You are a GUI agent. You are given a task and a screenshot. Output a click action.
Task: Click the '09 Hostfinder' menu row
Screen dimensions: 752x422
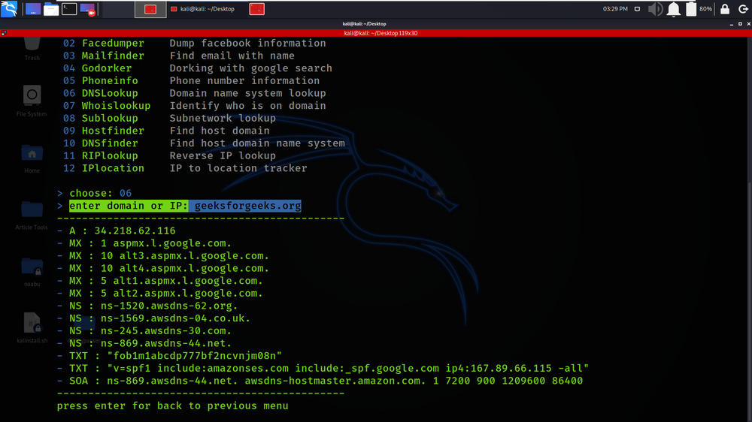[x=166, y=131]
